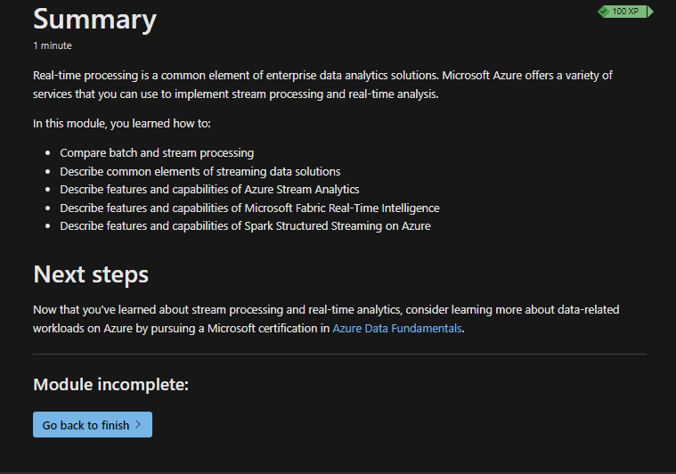Click the Compare batch and stream processing item
Viewport: 676px width, 474px height.
click(157, 153)
